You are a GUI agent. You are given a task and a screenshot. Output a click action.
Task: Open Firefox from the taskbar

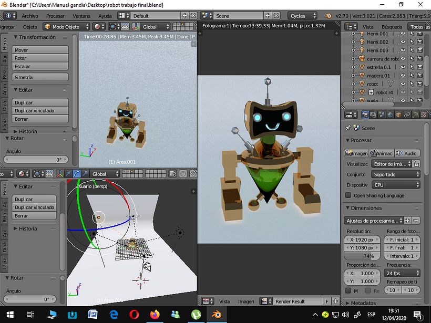[155, 314]
